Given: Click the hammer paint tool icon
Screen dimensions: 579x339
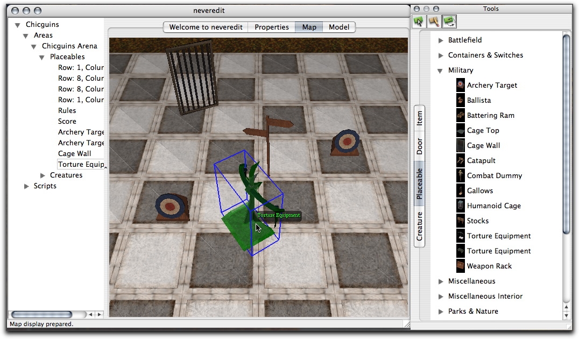Looking at the screenshot, I should click(x=434, y=22).
